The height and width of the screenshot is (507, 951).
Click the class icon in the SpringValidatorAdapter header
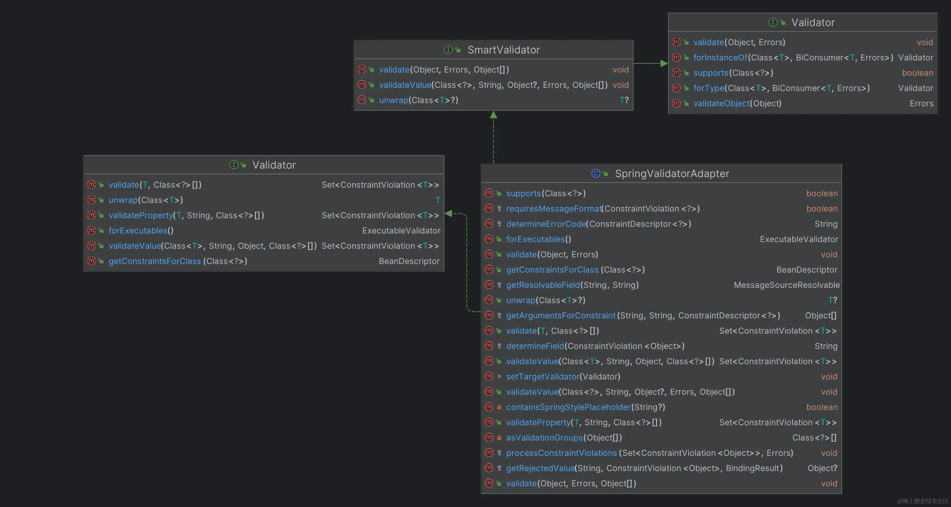pos(595,173)
